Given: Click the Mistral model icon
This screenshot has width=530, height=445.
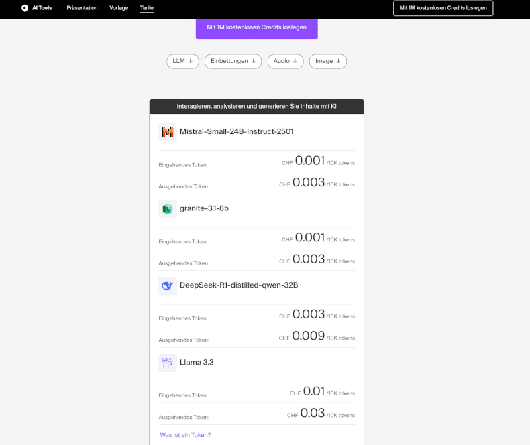Looking at the screenshot, I should (x=168, y=131).
